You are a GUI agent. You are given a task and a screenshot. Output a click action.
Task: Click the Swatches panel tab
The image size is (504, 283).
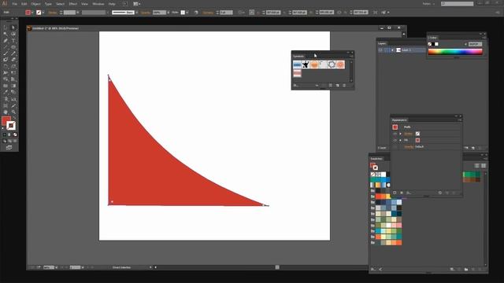click(x=376, y=159)
